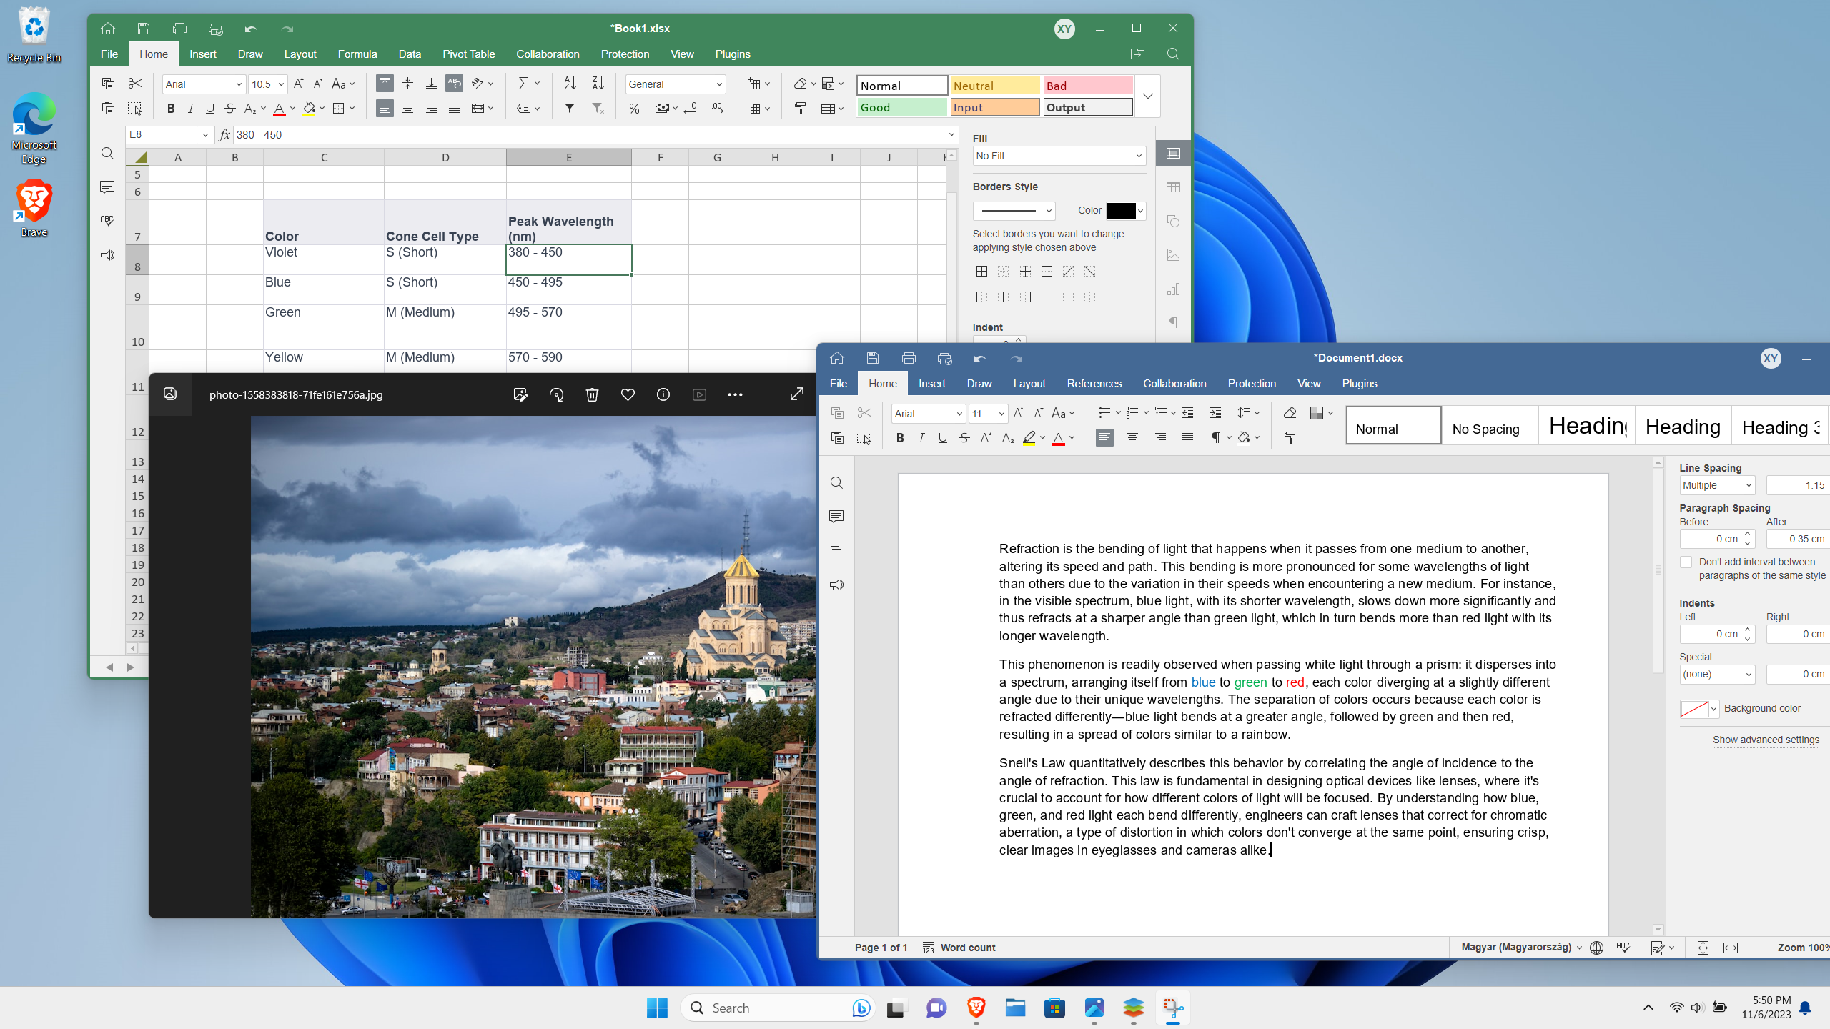
Task: Click spreadsheet align top icon
Action: point(385,84)
